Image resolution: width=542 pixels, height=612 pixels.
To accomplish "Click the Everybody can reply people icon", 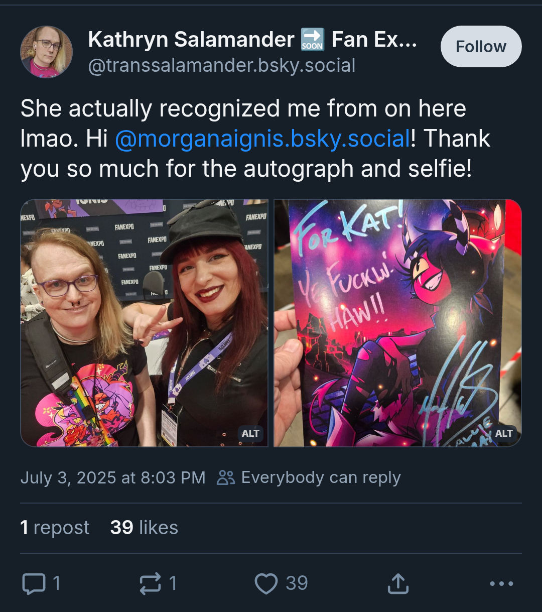I will point(226,477).
